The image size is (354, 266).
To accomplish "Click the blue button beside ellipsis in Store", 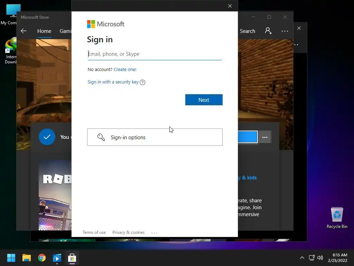I will (248, 137).
